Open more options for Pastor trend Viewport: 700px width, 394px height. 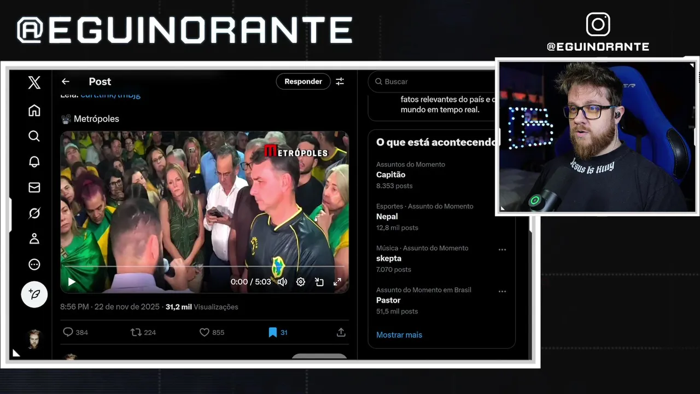[502, 292]
